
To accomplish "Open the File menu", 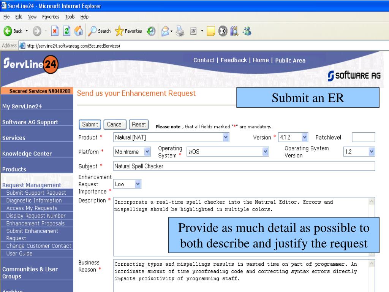I will pyautogui.click(x=6, y=17).
